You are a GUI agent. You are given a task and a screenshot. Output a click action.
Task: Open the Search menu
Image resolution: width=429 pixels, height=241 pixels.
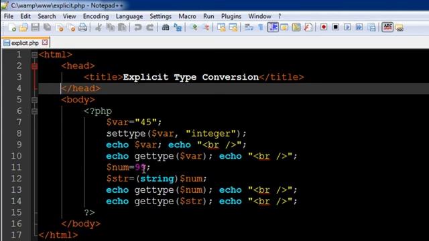(x=47, y=16)
